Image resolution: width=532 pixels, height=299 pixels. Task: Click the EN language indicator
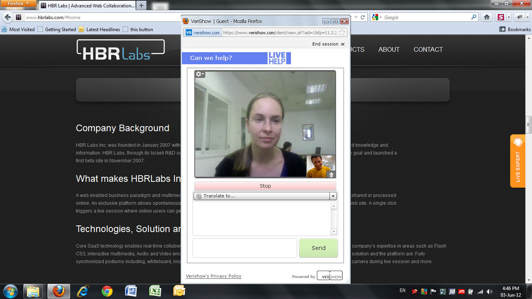[403, 290]
